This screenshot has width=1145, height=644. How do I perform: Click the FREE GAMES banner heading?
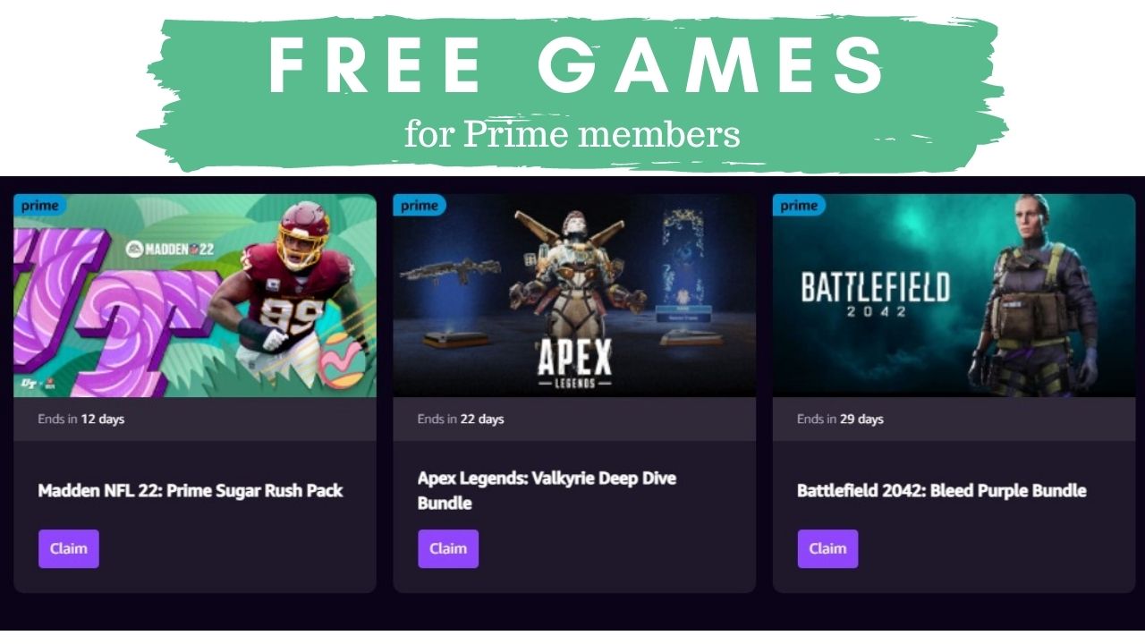pyautogui.click(x=576, y=67)
